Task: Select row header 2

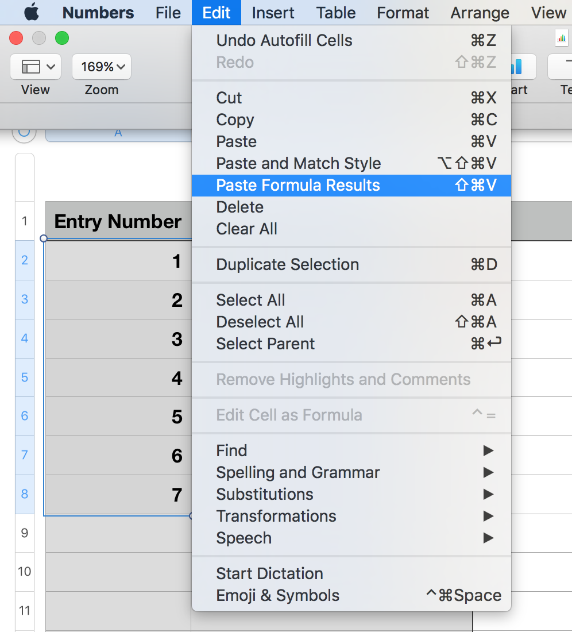Action: pyautogui.click(x=25, y=260)
